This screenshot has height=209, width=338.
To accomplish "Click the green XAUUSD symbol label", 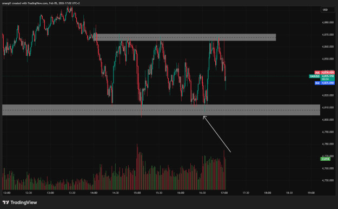I will (315, 76).
